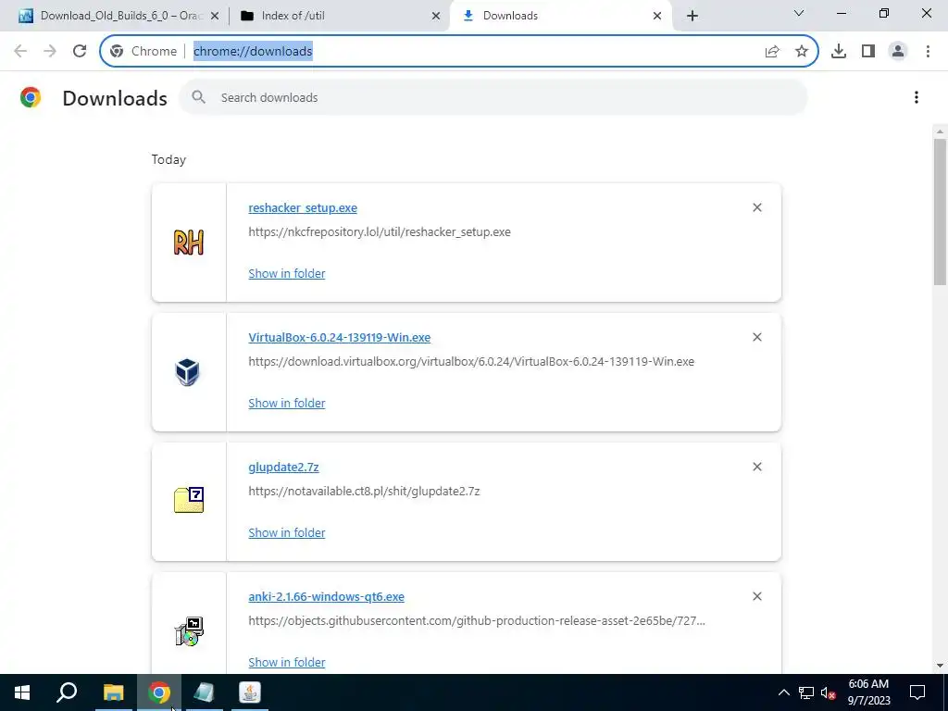This screenshot has width=948, height=711.
Task: Focus the Search downloads field
Action: 493,97
